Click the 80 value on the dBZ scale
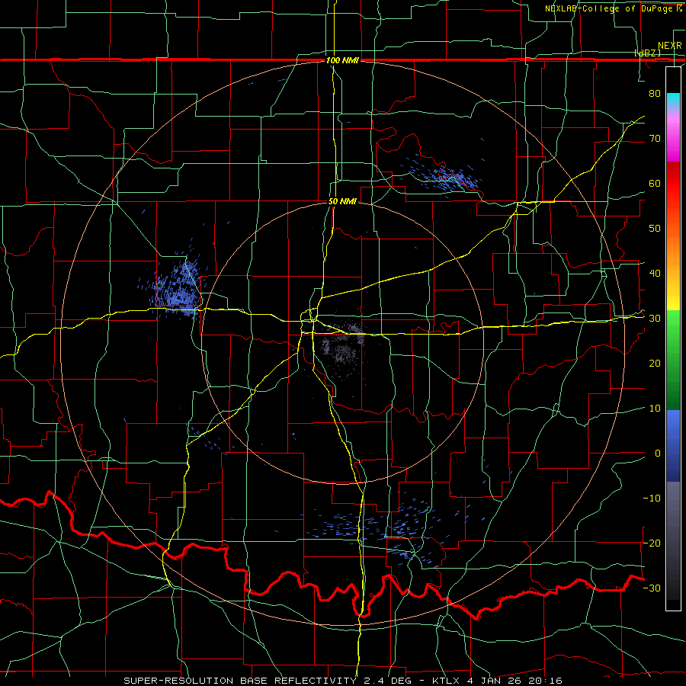This screenshot has width=686, height=686. point(655,93)
